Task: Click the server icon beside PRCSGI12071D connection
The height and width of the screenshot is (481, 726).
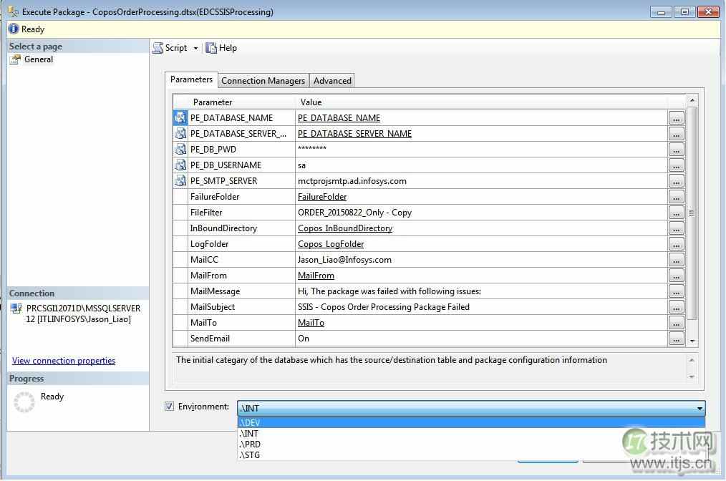Action: tap(15, 309)
